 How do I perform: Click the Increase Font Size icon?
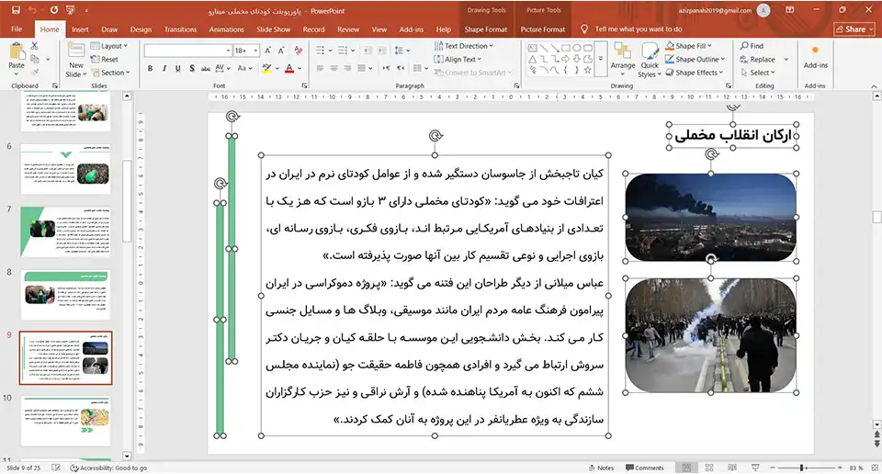click(x=268, y=51)
